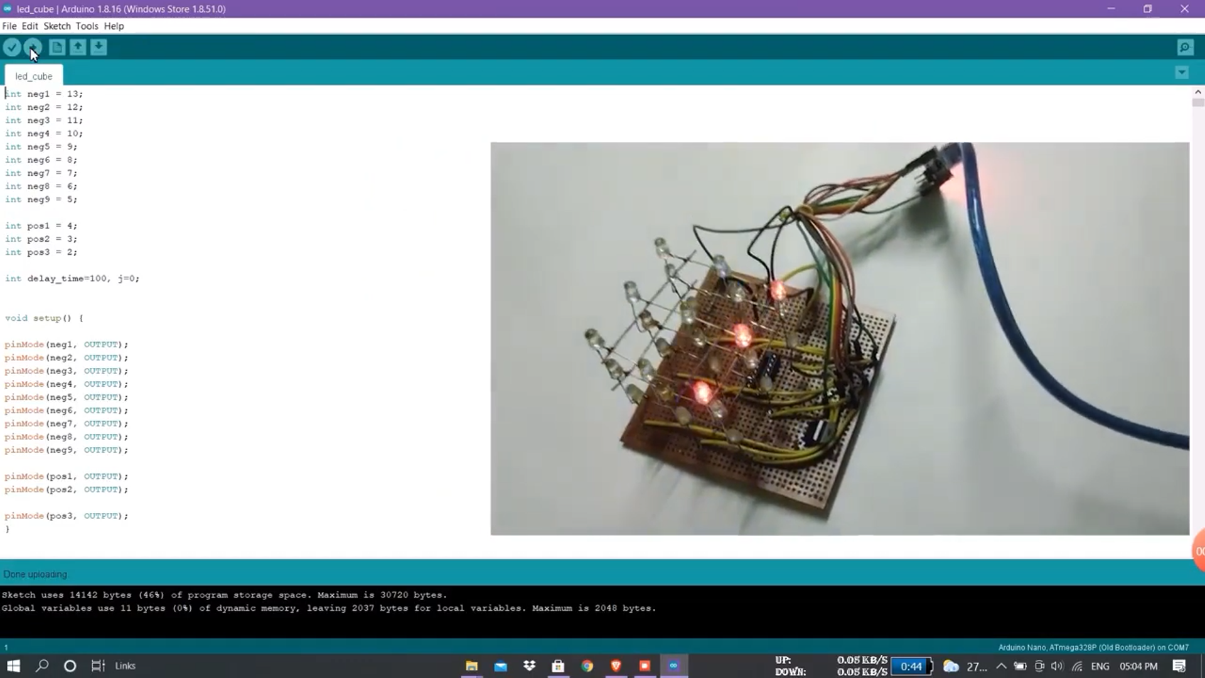The image size is (1205, 678).
Task: Click the Upload sketch arrow button
Action: click(x=33, y=47)
